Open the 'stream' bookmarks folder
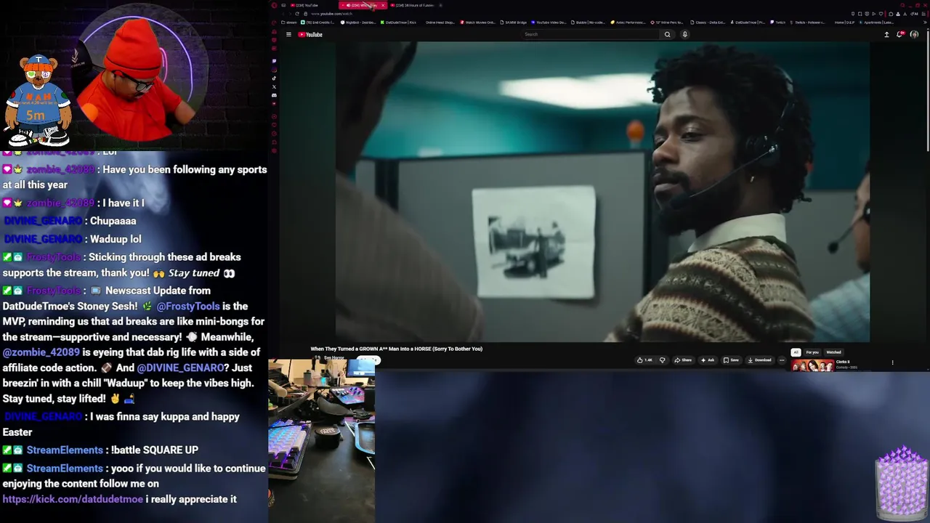 289,23
